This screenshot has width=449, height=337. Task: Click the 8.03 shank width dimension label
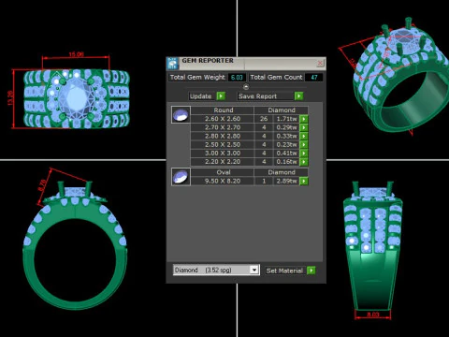[x=372, y=314]
